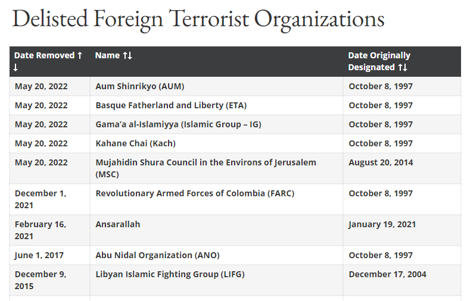Select the December 9, 2015 removal date

[41, 280]
